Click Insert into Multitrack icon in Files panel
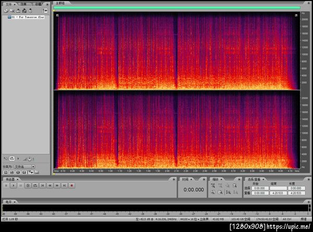Image resolution: width=313 pixels, height=232 pixels. pyautogui.click(x=18, y=11)
